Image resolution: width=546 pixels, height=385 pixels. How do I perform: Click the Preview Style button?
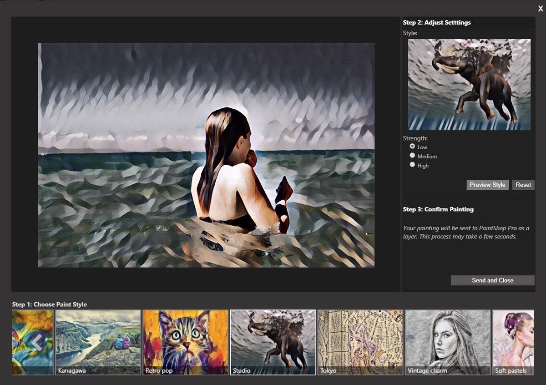click(487, 185)
